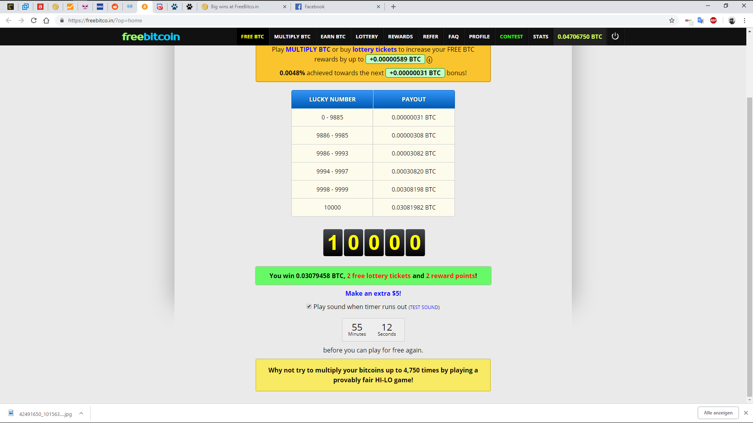753x423 pixels.
Task: Toggle Play sound when timer runs out
Action: pos(309,307)
